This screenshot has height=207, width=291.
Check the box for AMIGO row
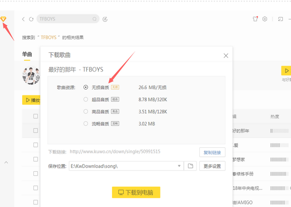pyautogui.click(x=36, y=202)
